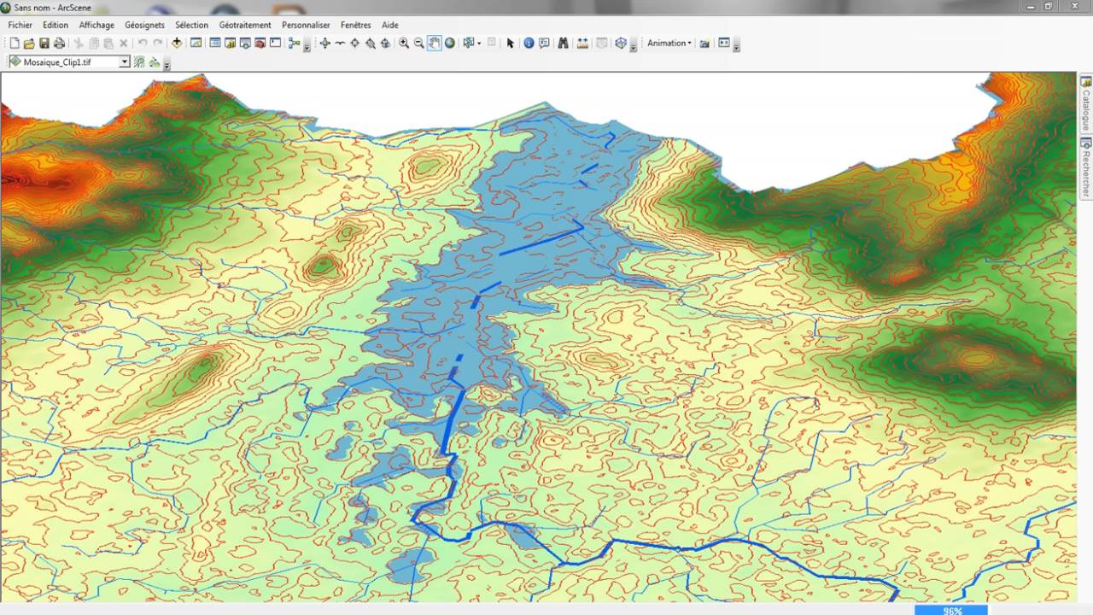Click the Full Extent globe
This screenshot has height=615, width=1093.
point(450,43)
